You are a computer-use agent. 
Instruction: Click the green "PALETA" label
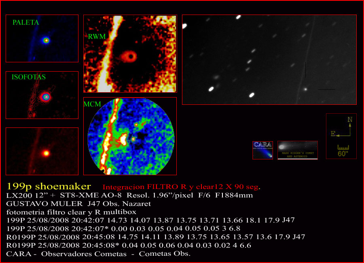[26, 22]
